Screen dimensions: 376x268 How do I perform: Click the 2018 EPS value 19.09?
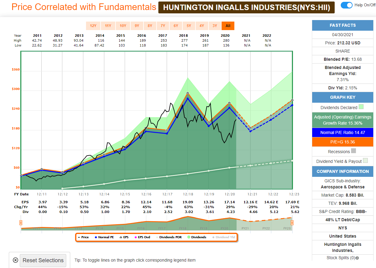pos(188,202)
